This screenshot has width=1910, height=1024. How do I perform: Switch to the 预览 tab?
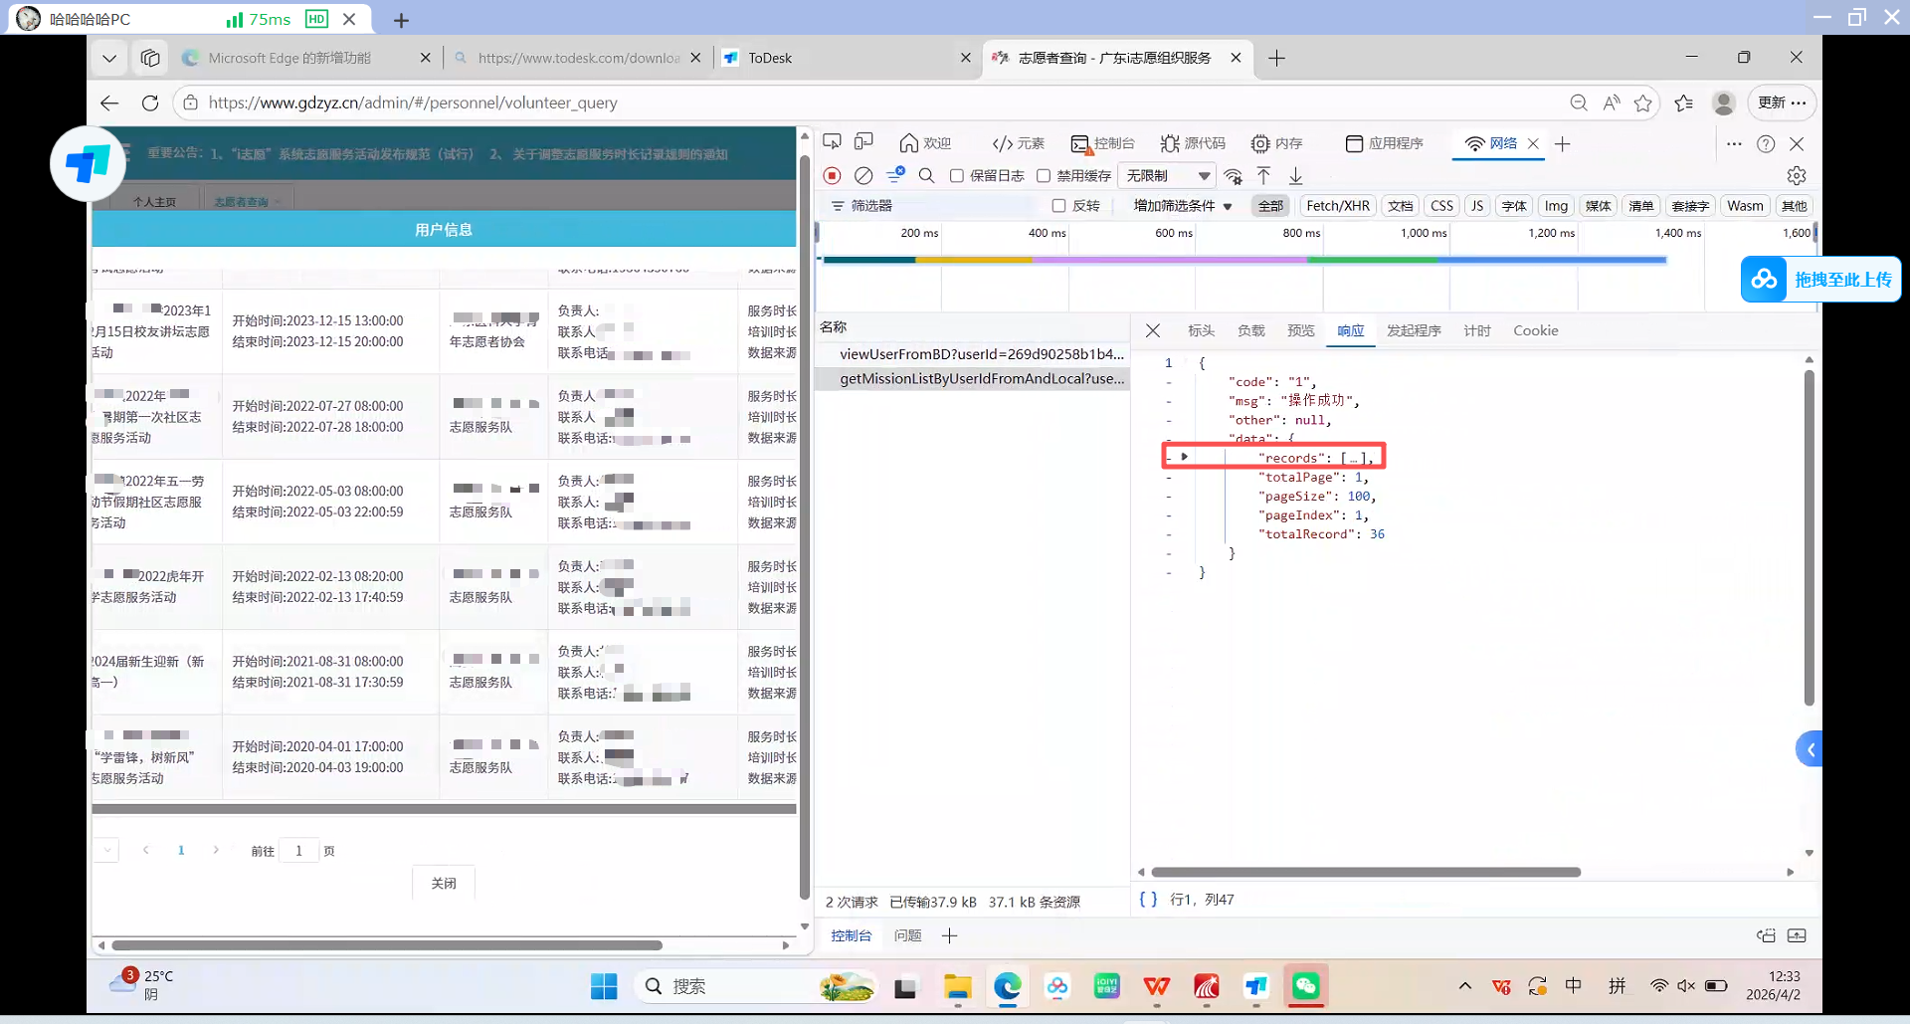pos(1300,330)
